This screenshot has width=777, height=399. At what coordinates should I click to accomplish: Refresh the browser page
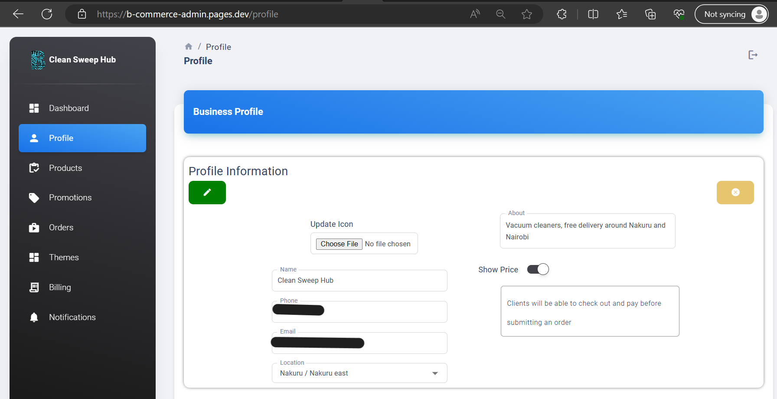click(x=47, y=14)
